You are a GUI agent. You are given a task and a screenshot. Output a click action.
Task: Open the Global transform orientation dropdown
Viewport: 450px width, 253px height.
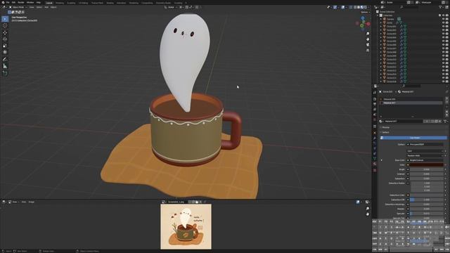pyautogui.click(x=171, y=7)
